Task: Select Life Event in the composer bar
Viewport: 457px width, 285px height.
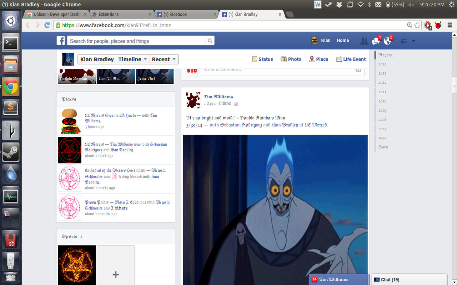Action: tap(351, 59)
